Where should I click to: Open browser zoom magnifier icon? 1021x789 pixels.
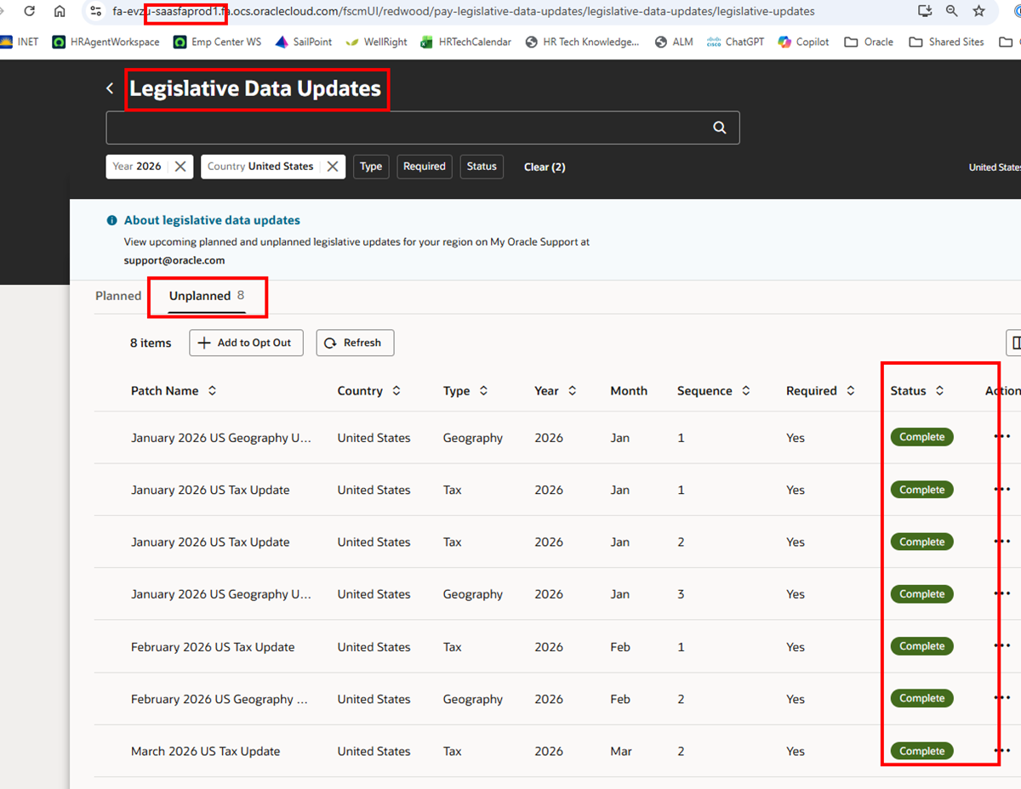(952, 11)
